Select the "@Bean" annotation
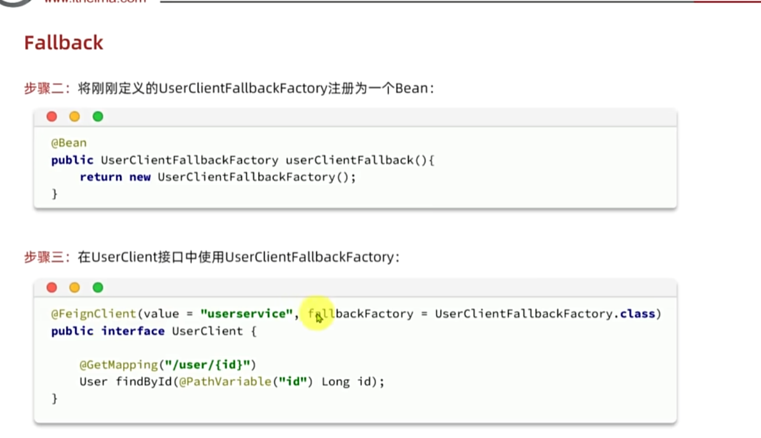The width and height of the screenshot is (761, 438). click(x=69, y=143)
